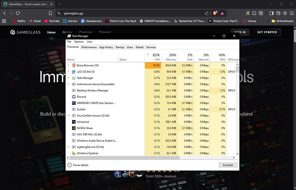Screen dimensions: 296x190
Task: Open the Options menu in Task Manager
Action: click(79, 42)
